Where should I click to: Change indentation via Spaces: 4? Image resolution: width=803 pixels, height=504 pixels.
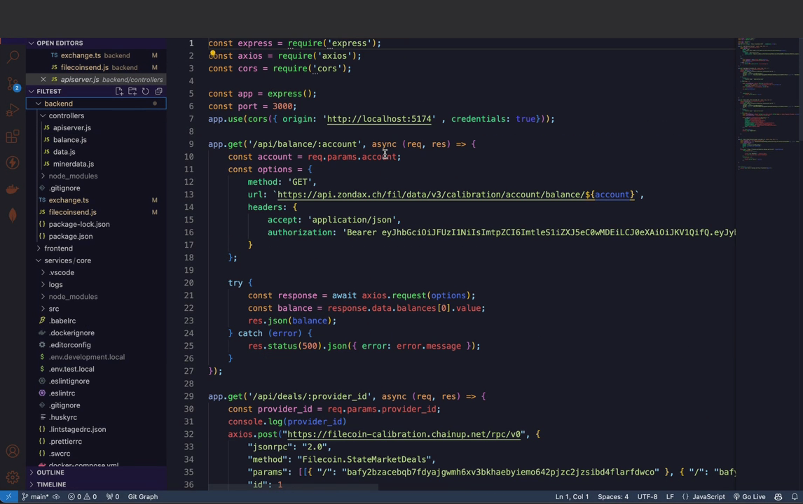coord(613,497)
